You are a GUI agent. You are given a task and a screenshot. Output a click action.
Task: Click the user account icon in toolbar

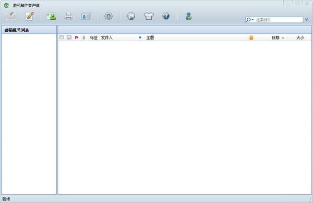(x=188, y=16)
